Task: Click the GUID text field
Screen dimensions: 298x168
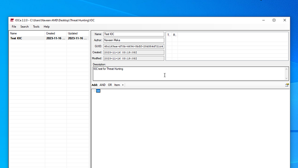Action: (x=134, y=46)
